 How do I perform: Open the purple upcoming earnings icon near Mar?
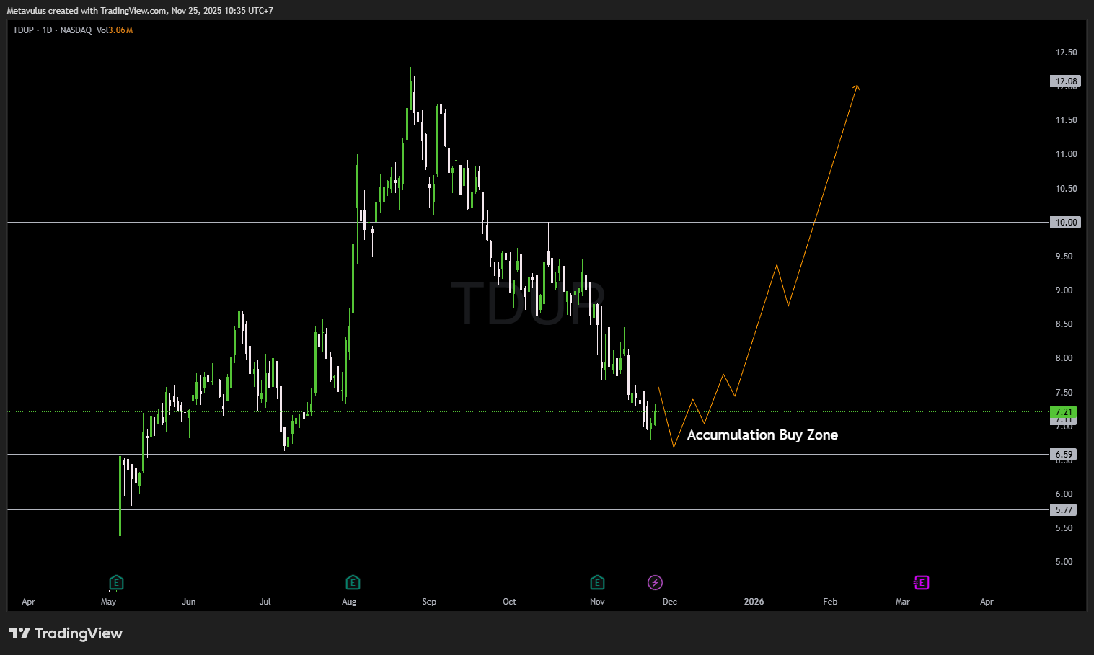(921, 582)
